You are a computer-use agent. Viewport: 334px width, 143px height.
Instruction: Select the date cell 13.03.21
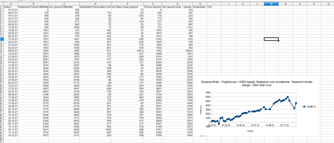(x=13, y=39)
